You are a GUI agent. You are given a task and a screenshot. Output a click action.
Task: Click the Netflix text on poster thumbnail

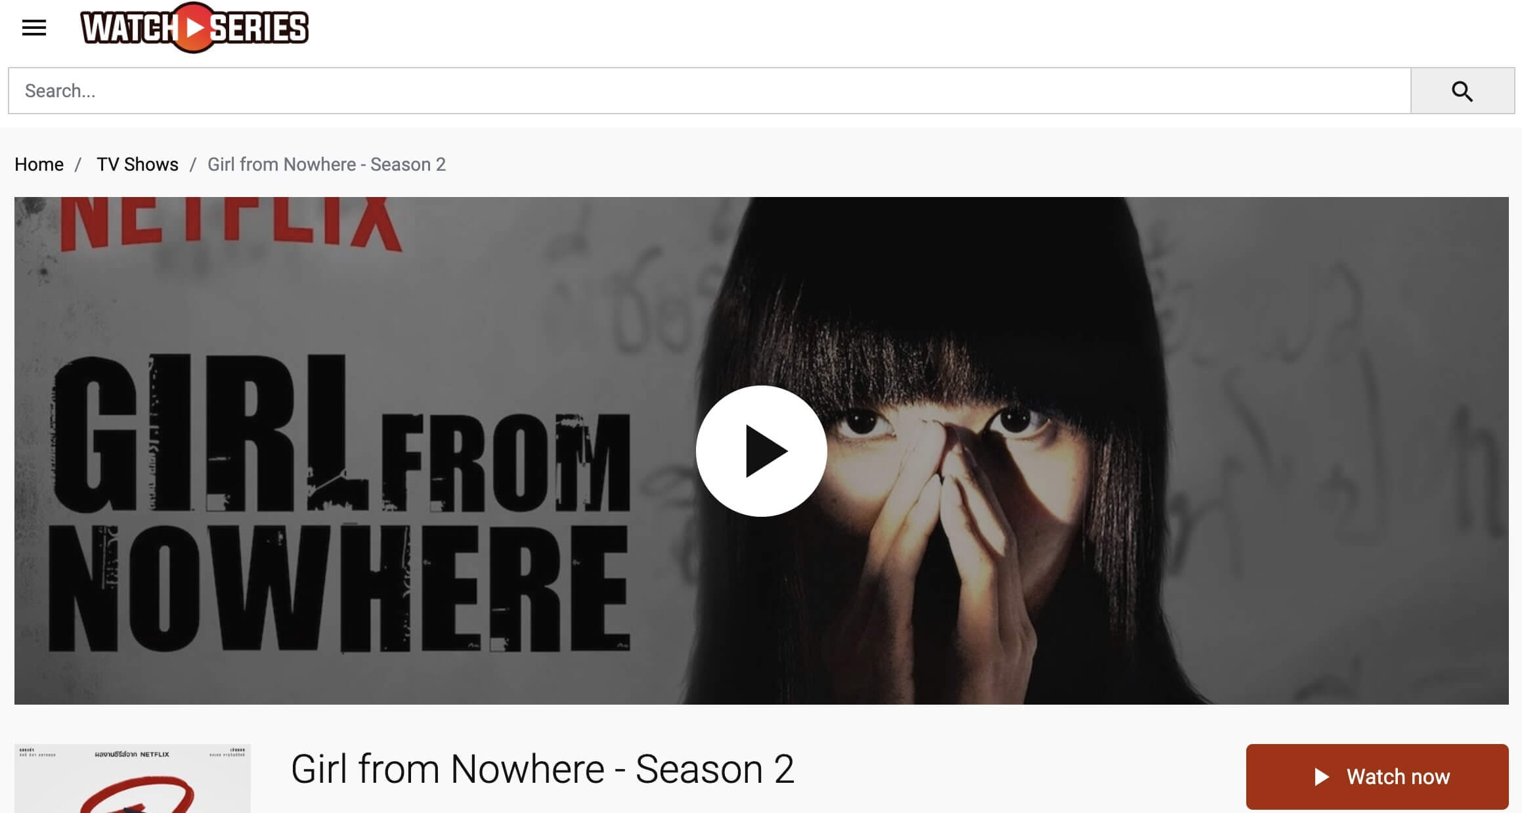[x=154, y=755]
